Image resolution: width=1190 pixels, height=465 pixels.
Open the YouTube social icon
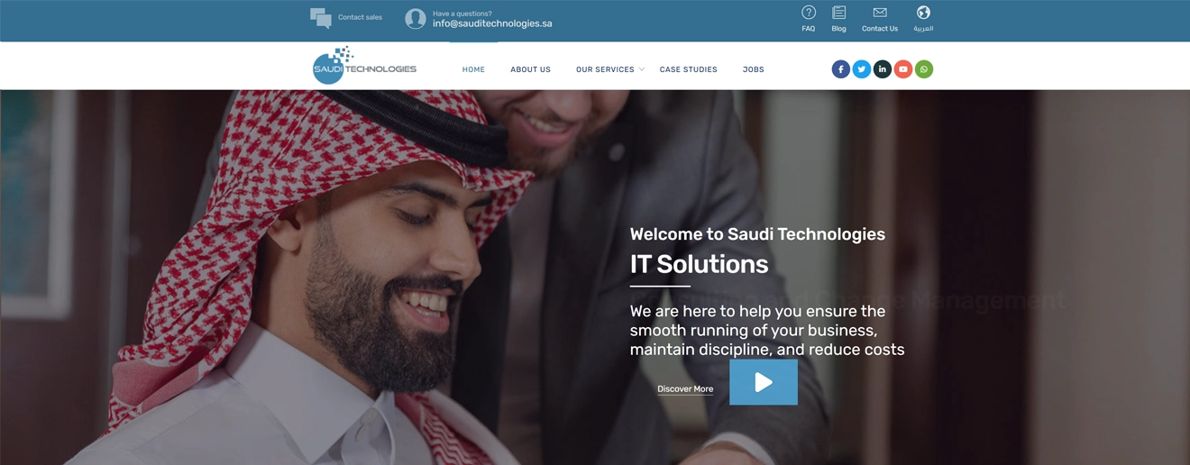[903, 69]
